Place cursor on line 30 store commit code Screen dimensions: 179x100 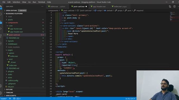(87, 76)
